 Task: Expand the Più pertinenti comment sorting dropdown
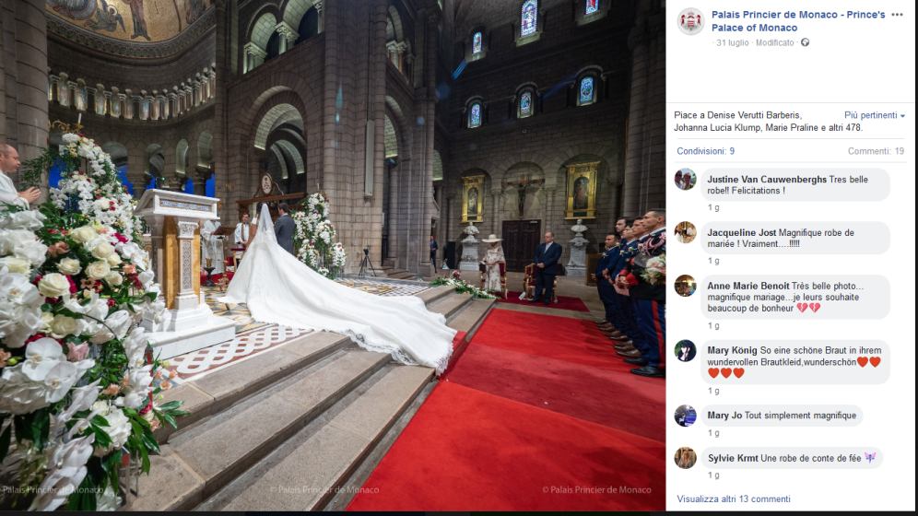[874, 115]
